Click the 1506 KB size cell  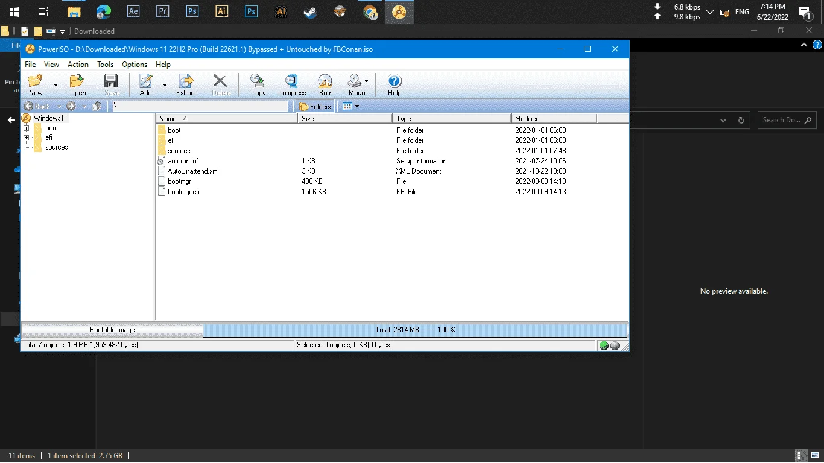tap(314, 192)
